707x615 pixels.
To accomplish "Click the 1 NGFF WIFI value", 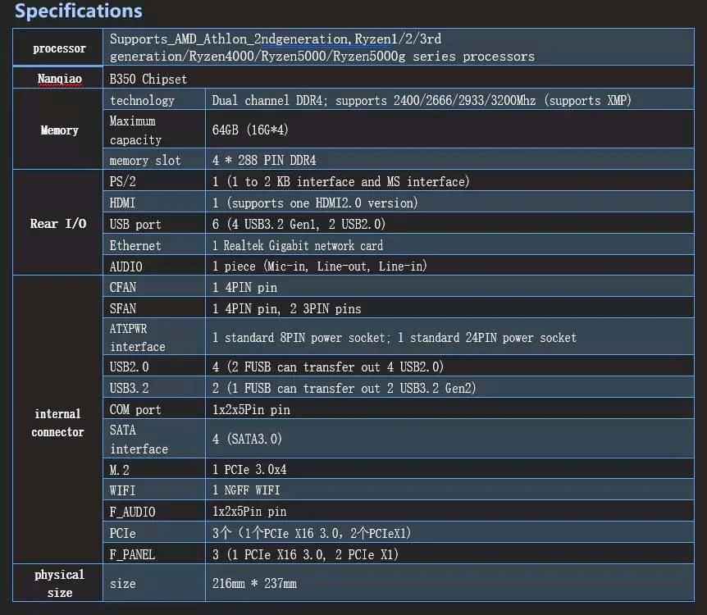I will pyautogui.click(x=246, y=490).
